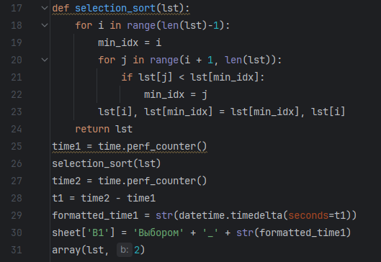Click the 'B1' cell key string
Image resolution: width=381 pixels, height=262 pixels.
point(98,233)
